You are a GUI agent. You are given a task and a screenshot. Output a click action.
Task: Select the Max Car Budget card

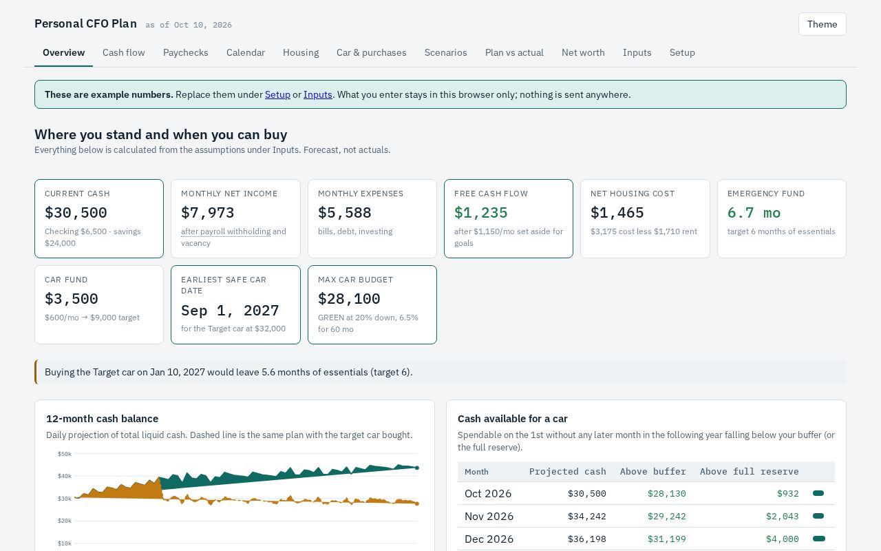[x=372, y=304]
